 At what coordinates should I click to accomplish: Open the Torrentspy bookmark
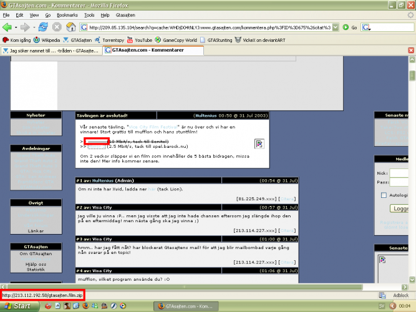(110, 40)
